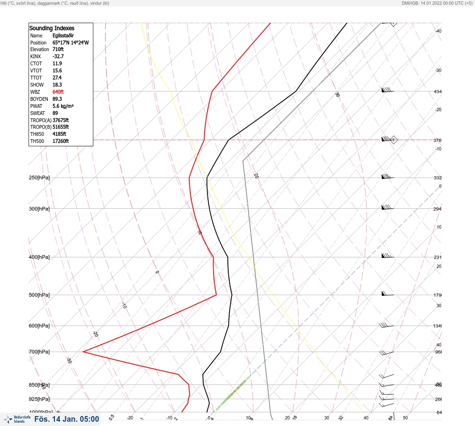Click the wind barb at 600 hPa level
Image resolution: width=475 pixels, height=426 pixels.
pos(386,325)
